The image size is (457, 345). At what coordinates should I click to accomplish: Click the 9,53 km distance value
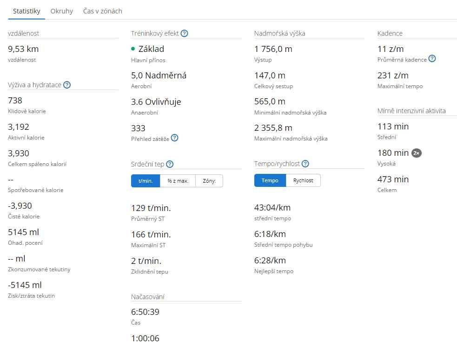coord(23,49)
